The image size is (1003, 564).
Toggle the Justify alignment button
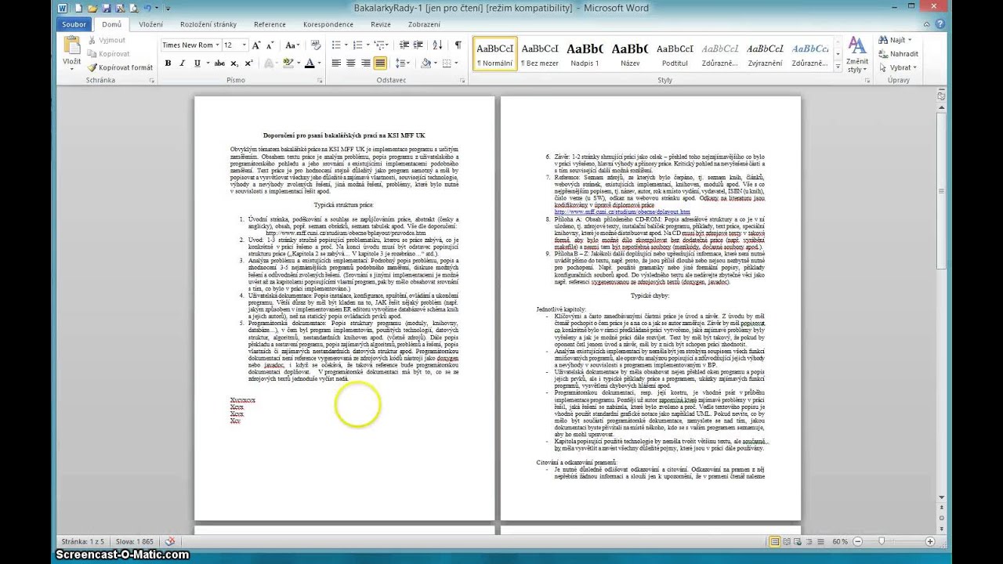pos(380,63)
